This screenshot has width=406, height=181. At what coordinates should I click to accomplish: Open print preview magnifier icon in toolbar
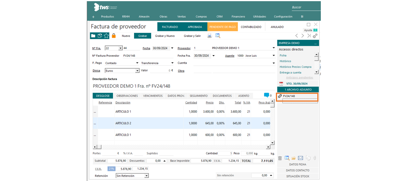(x=218, y=36)
